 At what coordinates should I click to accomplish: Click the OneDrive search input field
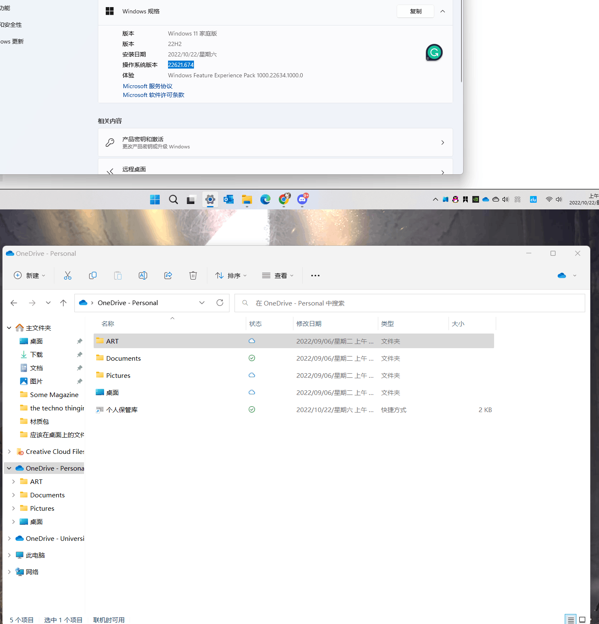coord(410,303)
